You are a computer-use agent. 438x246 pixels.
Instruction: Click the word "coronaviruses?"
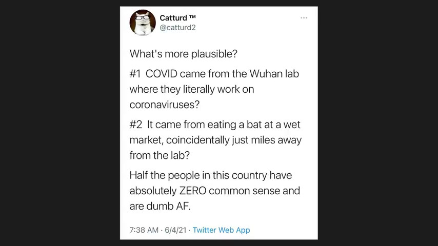coord(164,105)
